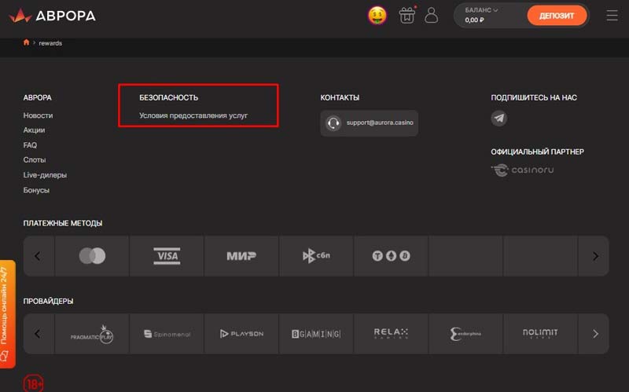Choose the МИР payment method
This screenshot has width=629, height=392.
(x=241, y=256)
